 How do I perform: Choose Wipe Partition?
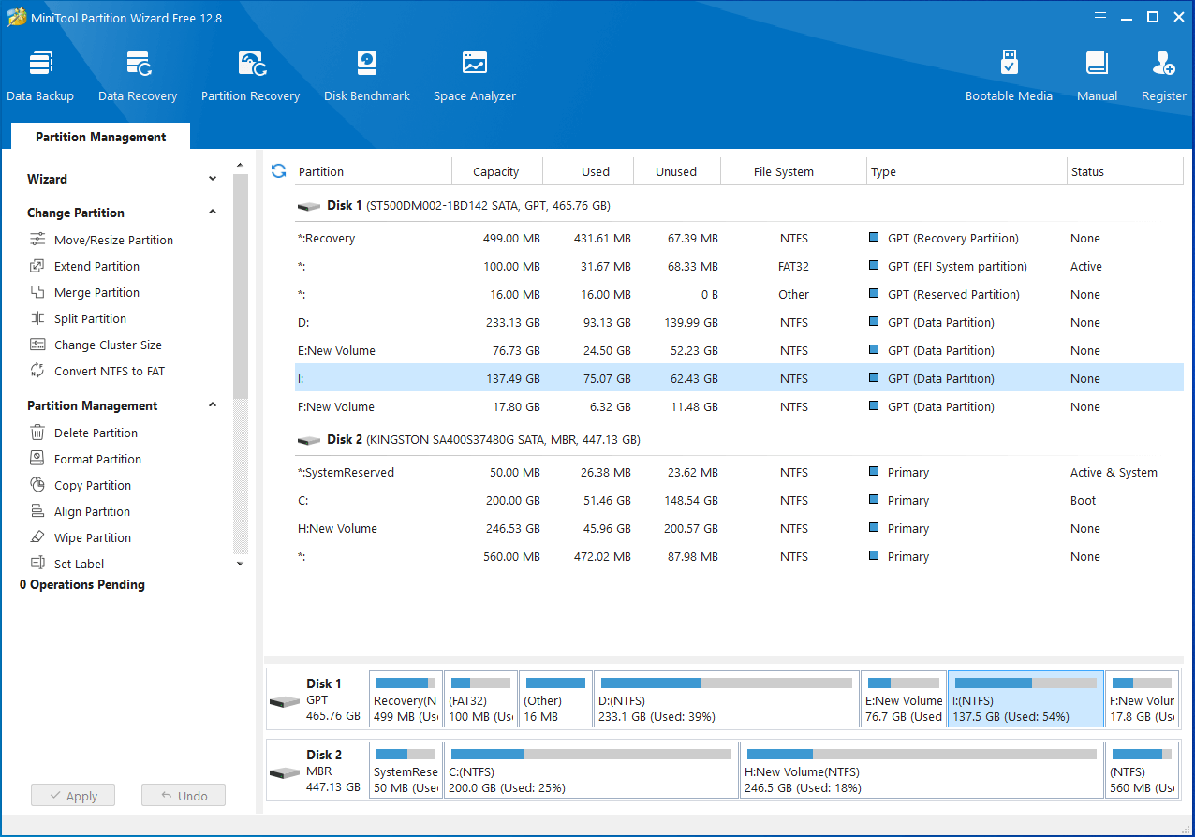93,537
